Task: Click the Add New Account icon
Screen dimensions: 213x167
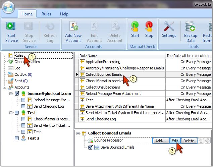Action: click(73, 26)
